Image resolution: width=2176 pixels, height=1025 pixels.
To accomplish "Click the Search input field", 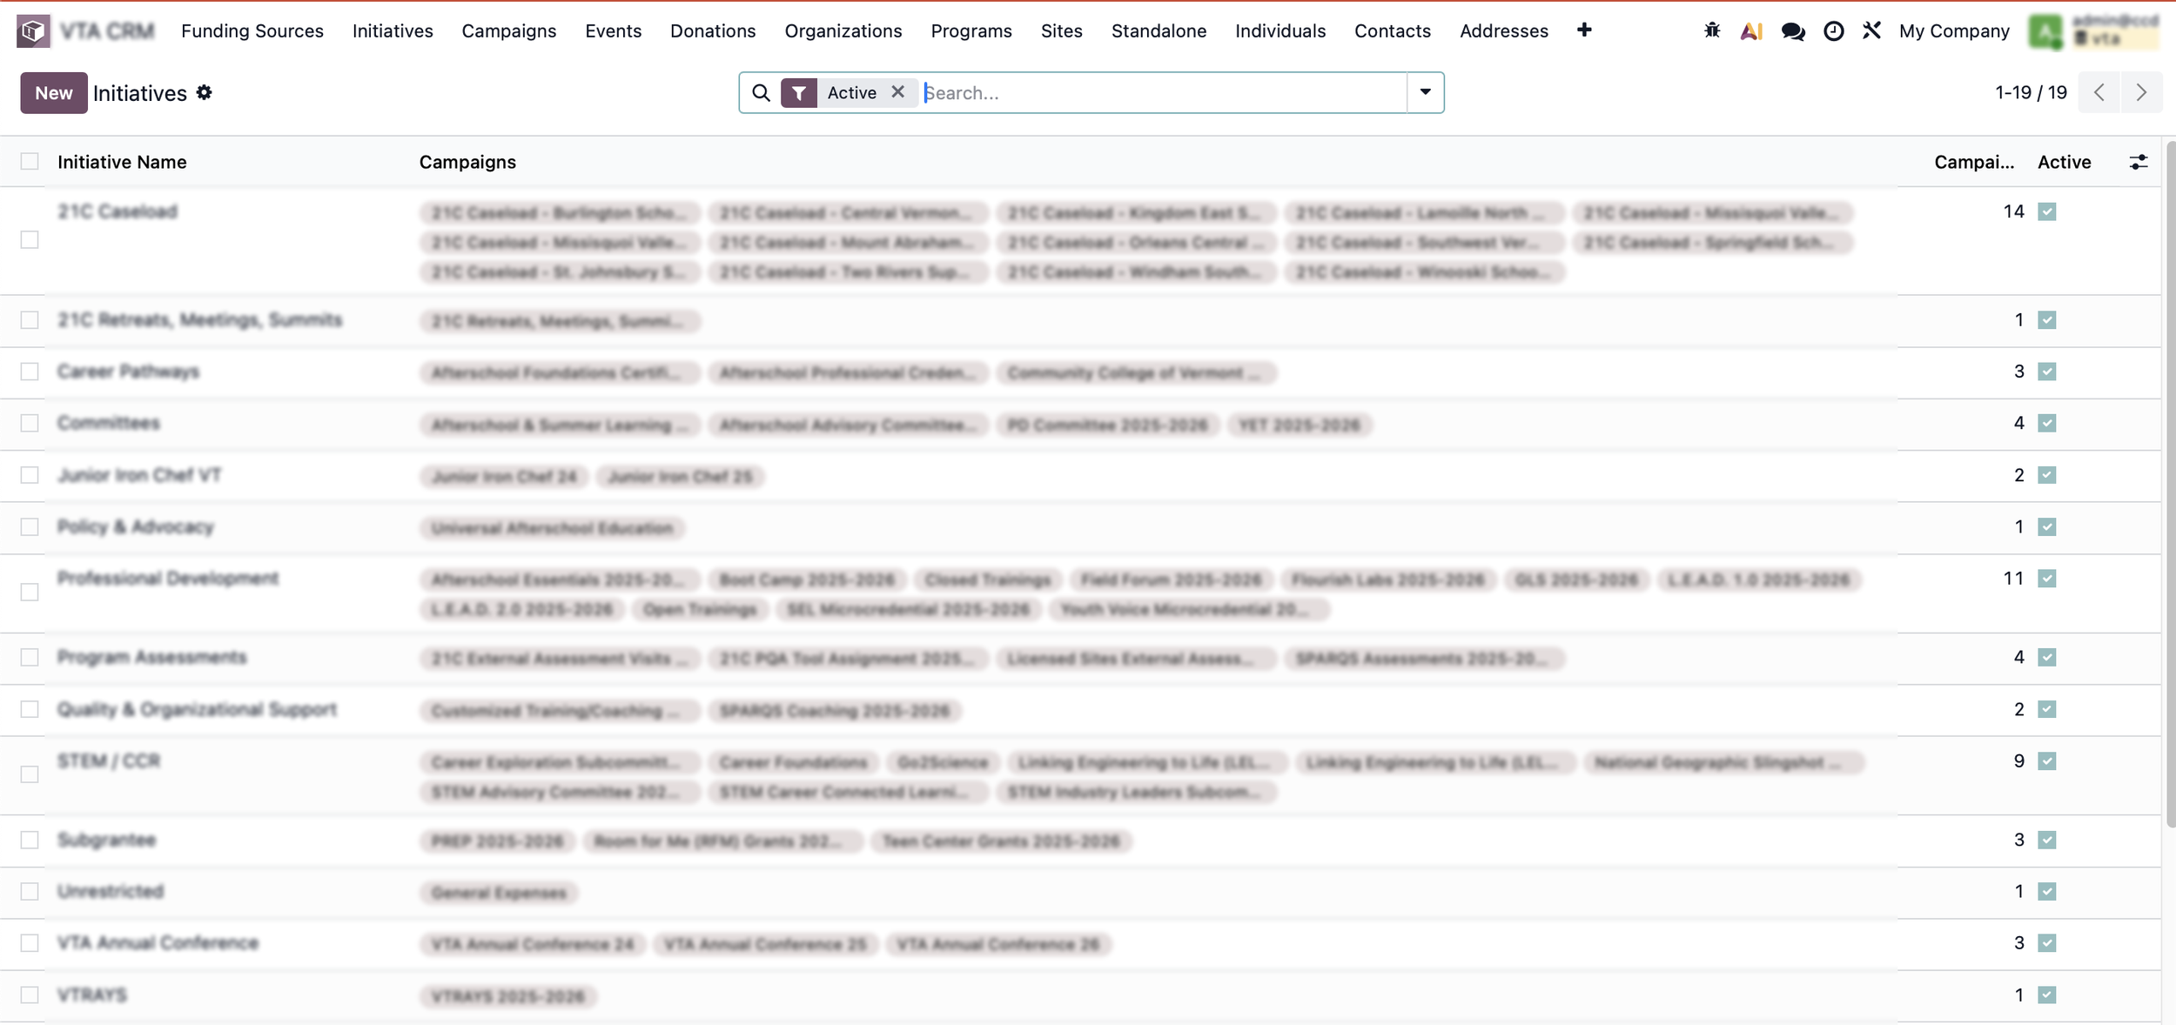I will [x=1162, y=93].
